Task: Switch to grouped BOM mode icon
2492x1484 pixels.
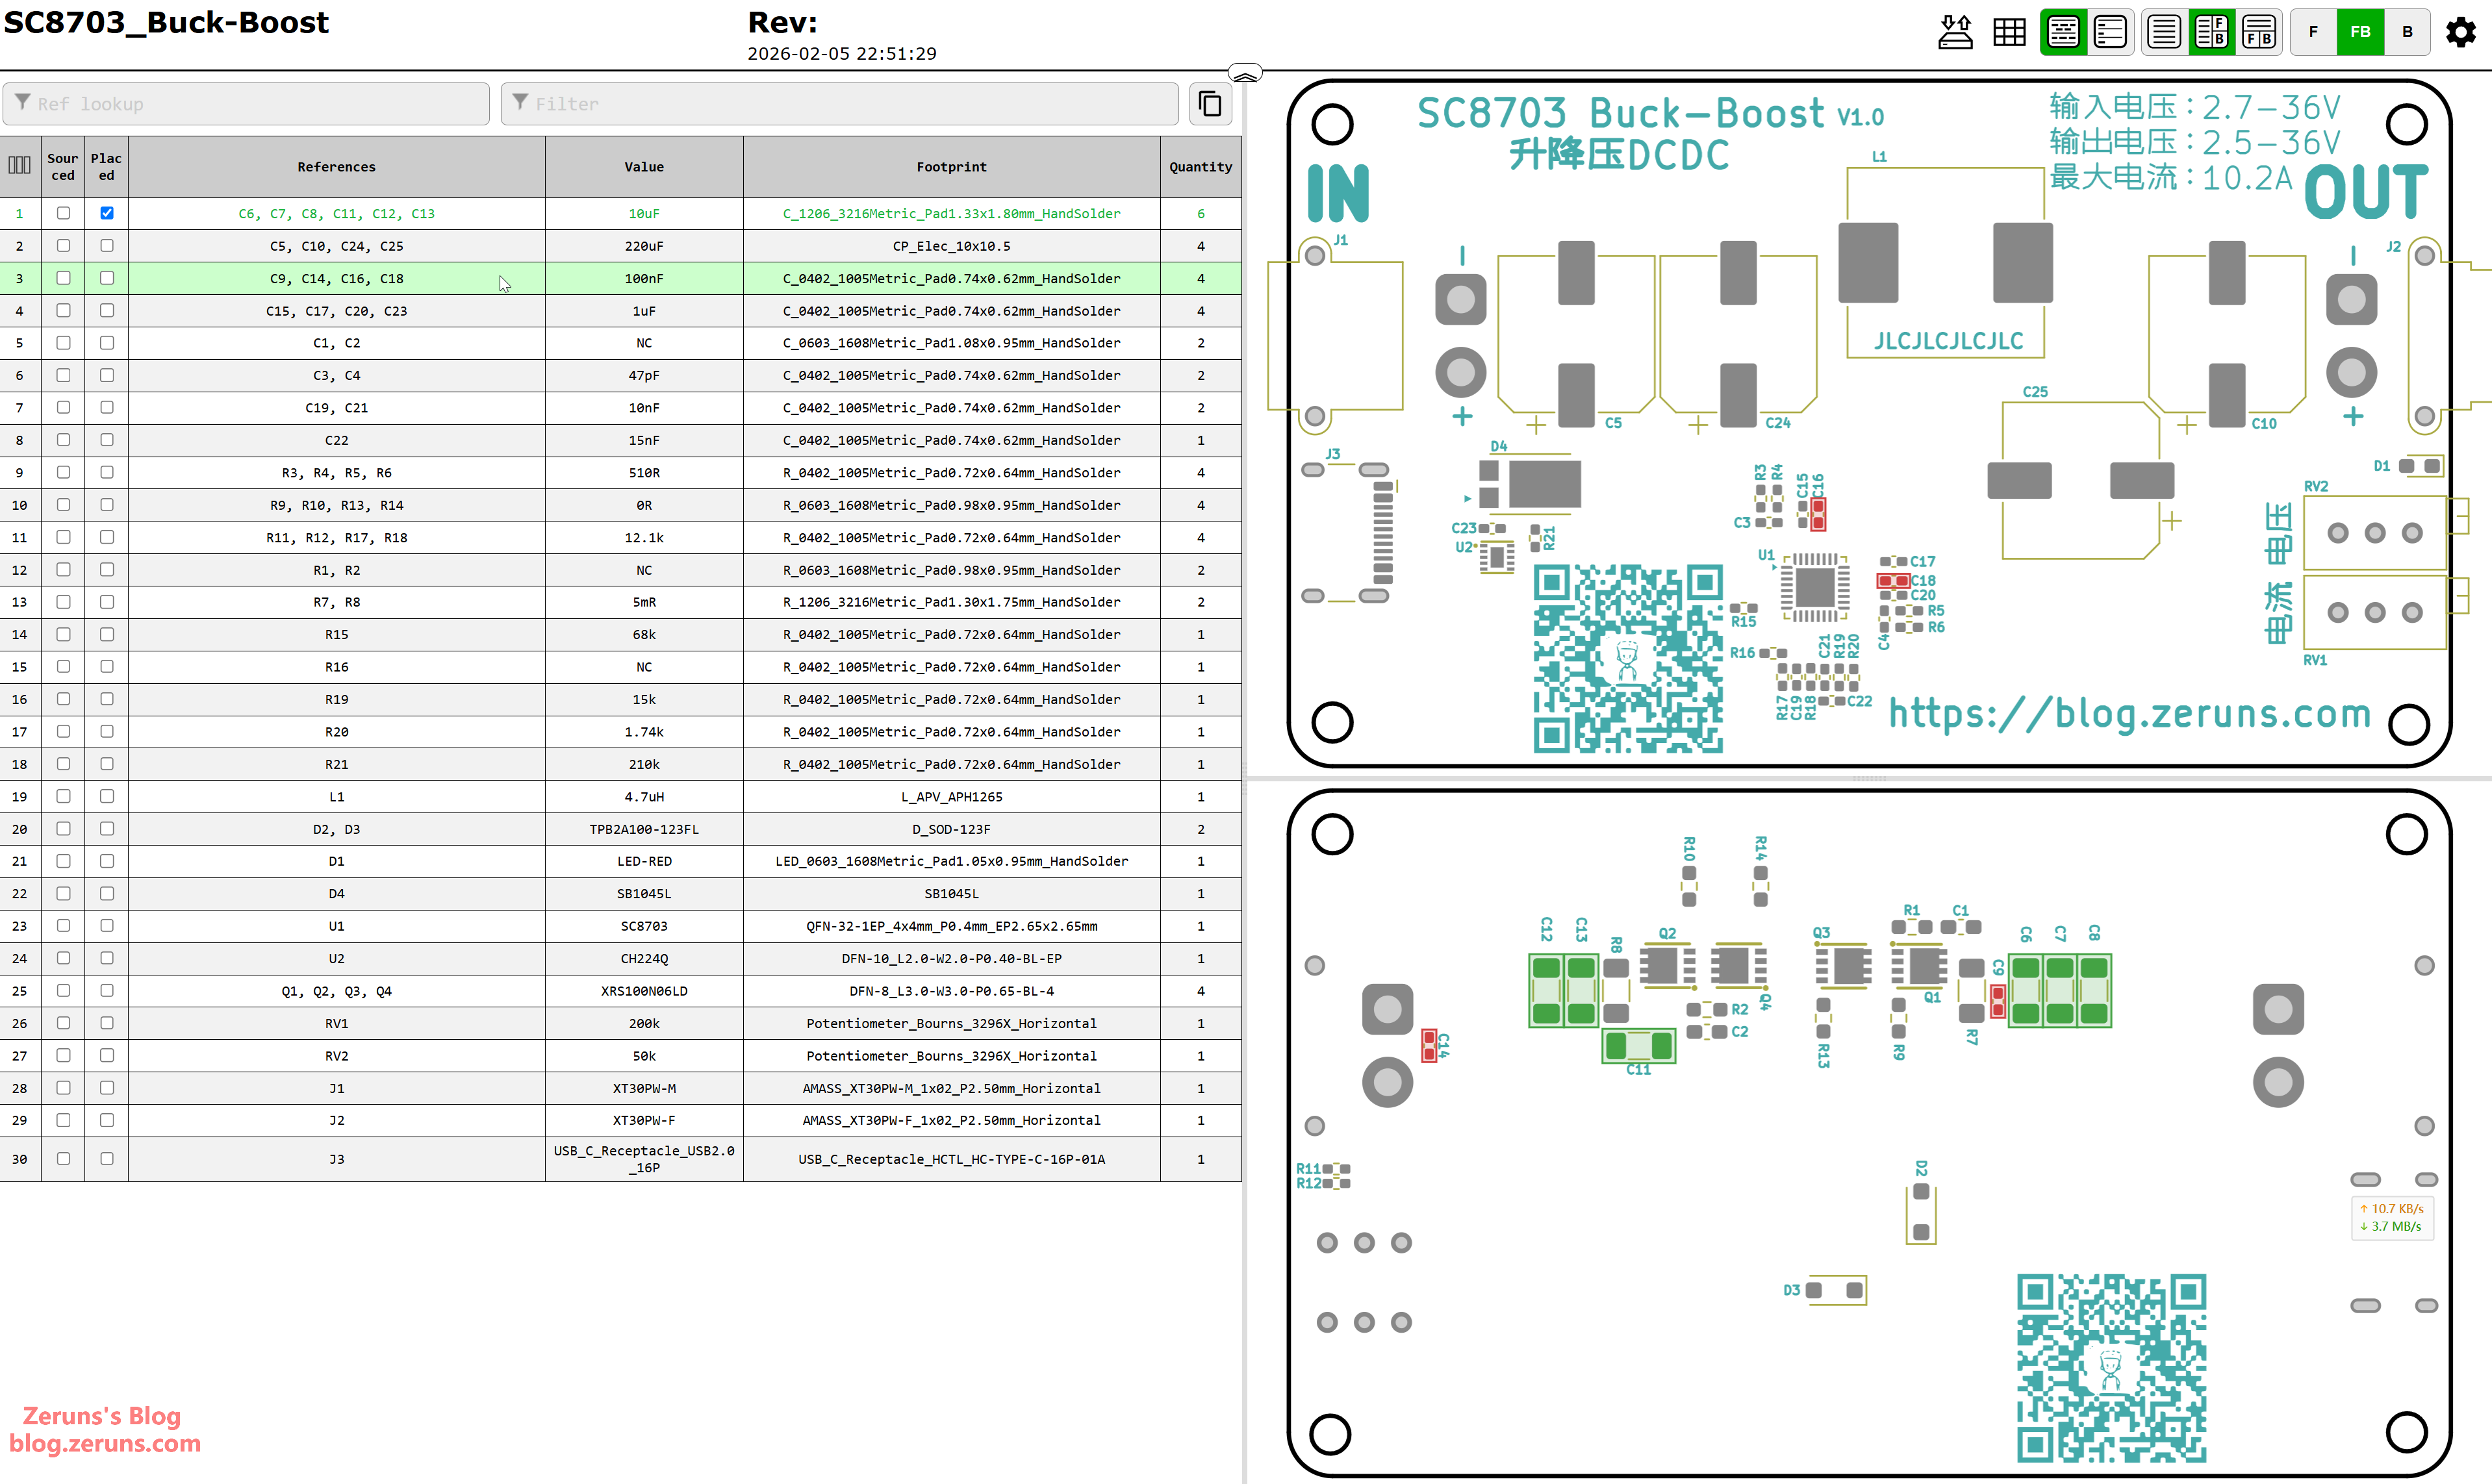Action: (x=2063, y=32)
